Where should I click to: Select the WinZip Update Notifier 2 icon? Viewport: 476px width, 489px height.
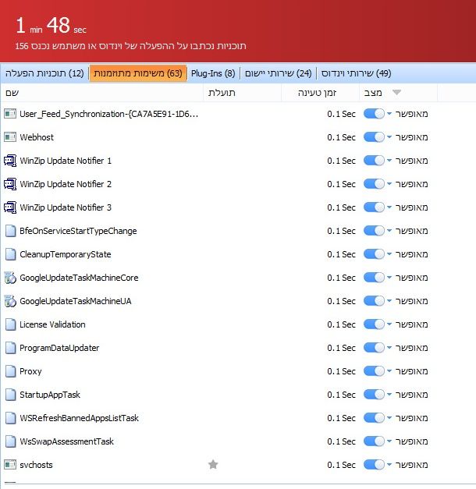pos(10,184)
